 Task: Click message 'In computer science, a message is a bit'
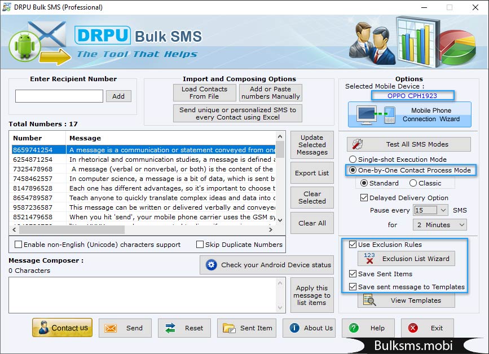pyautogui.click(x=172, y=179)
